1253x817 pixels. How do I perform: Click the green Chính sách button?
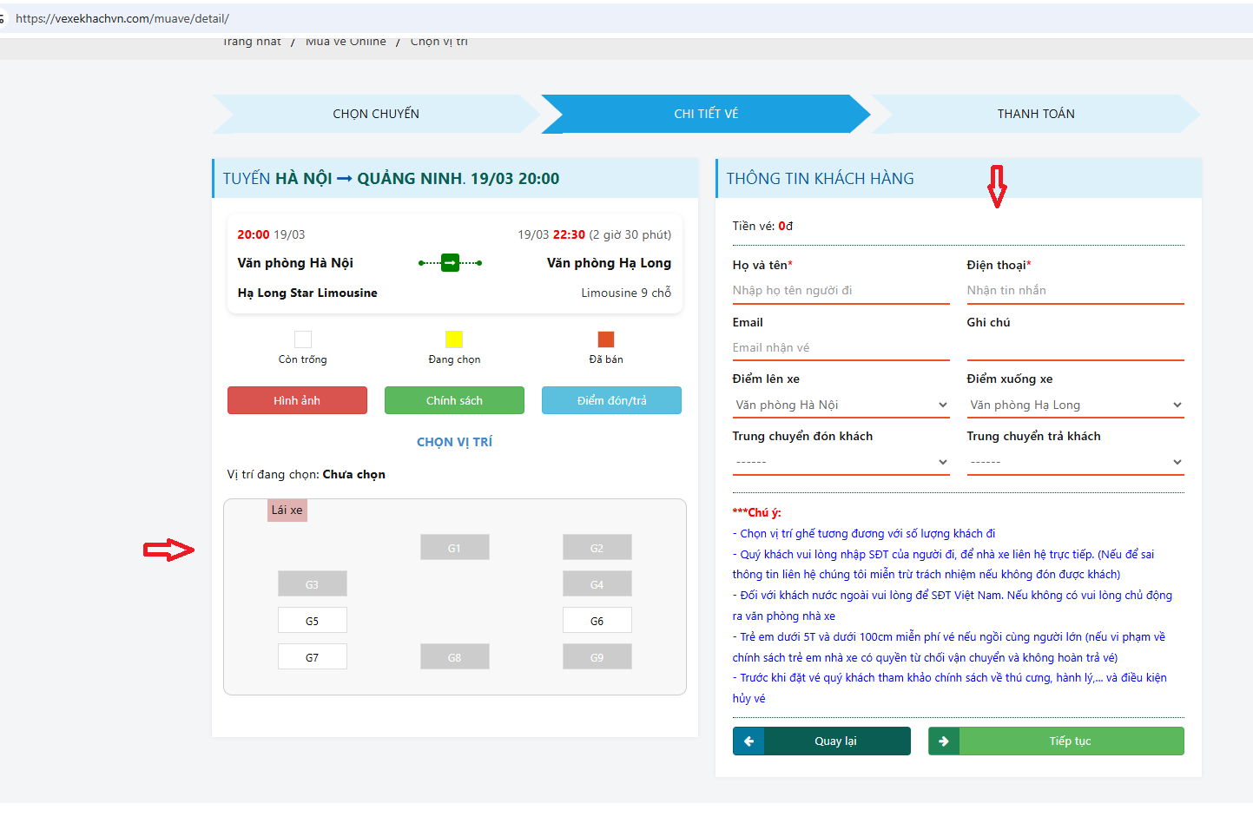pos(454,400)
